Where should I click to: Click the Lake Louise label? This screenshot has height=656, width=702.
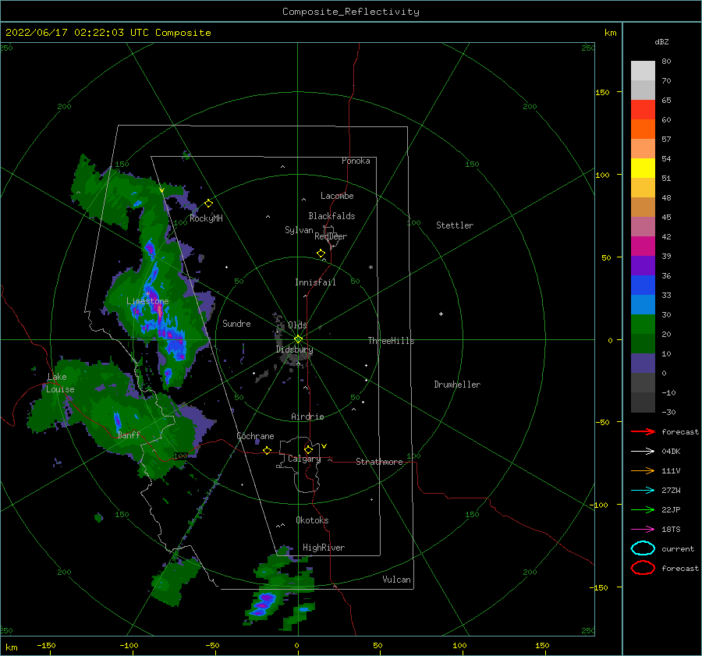click(60, 383)
